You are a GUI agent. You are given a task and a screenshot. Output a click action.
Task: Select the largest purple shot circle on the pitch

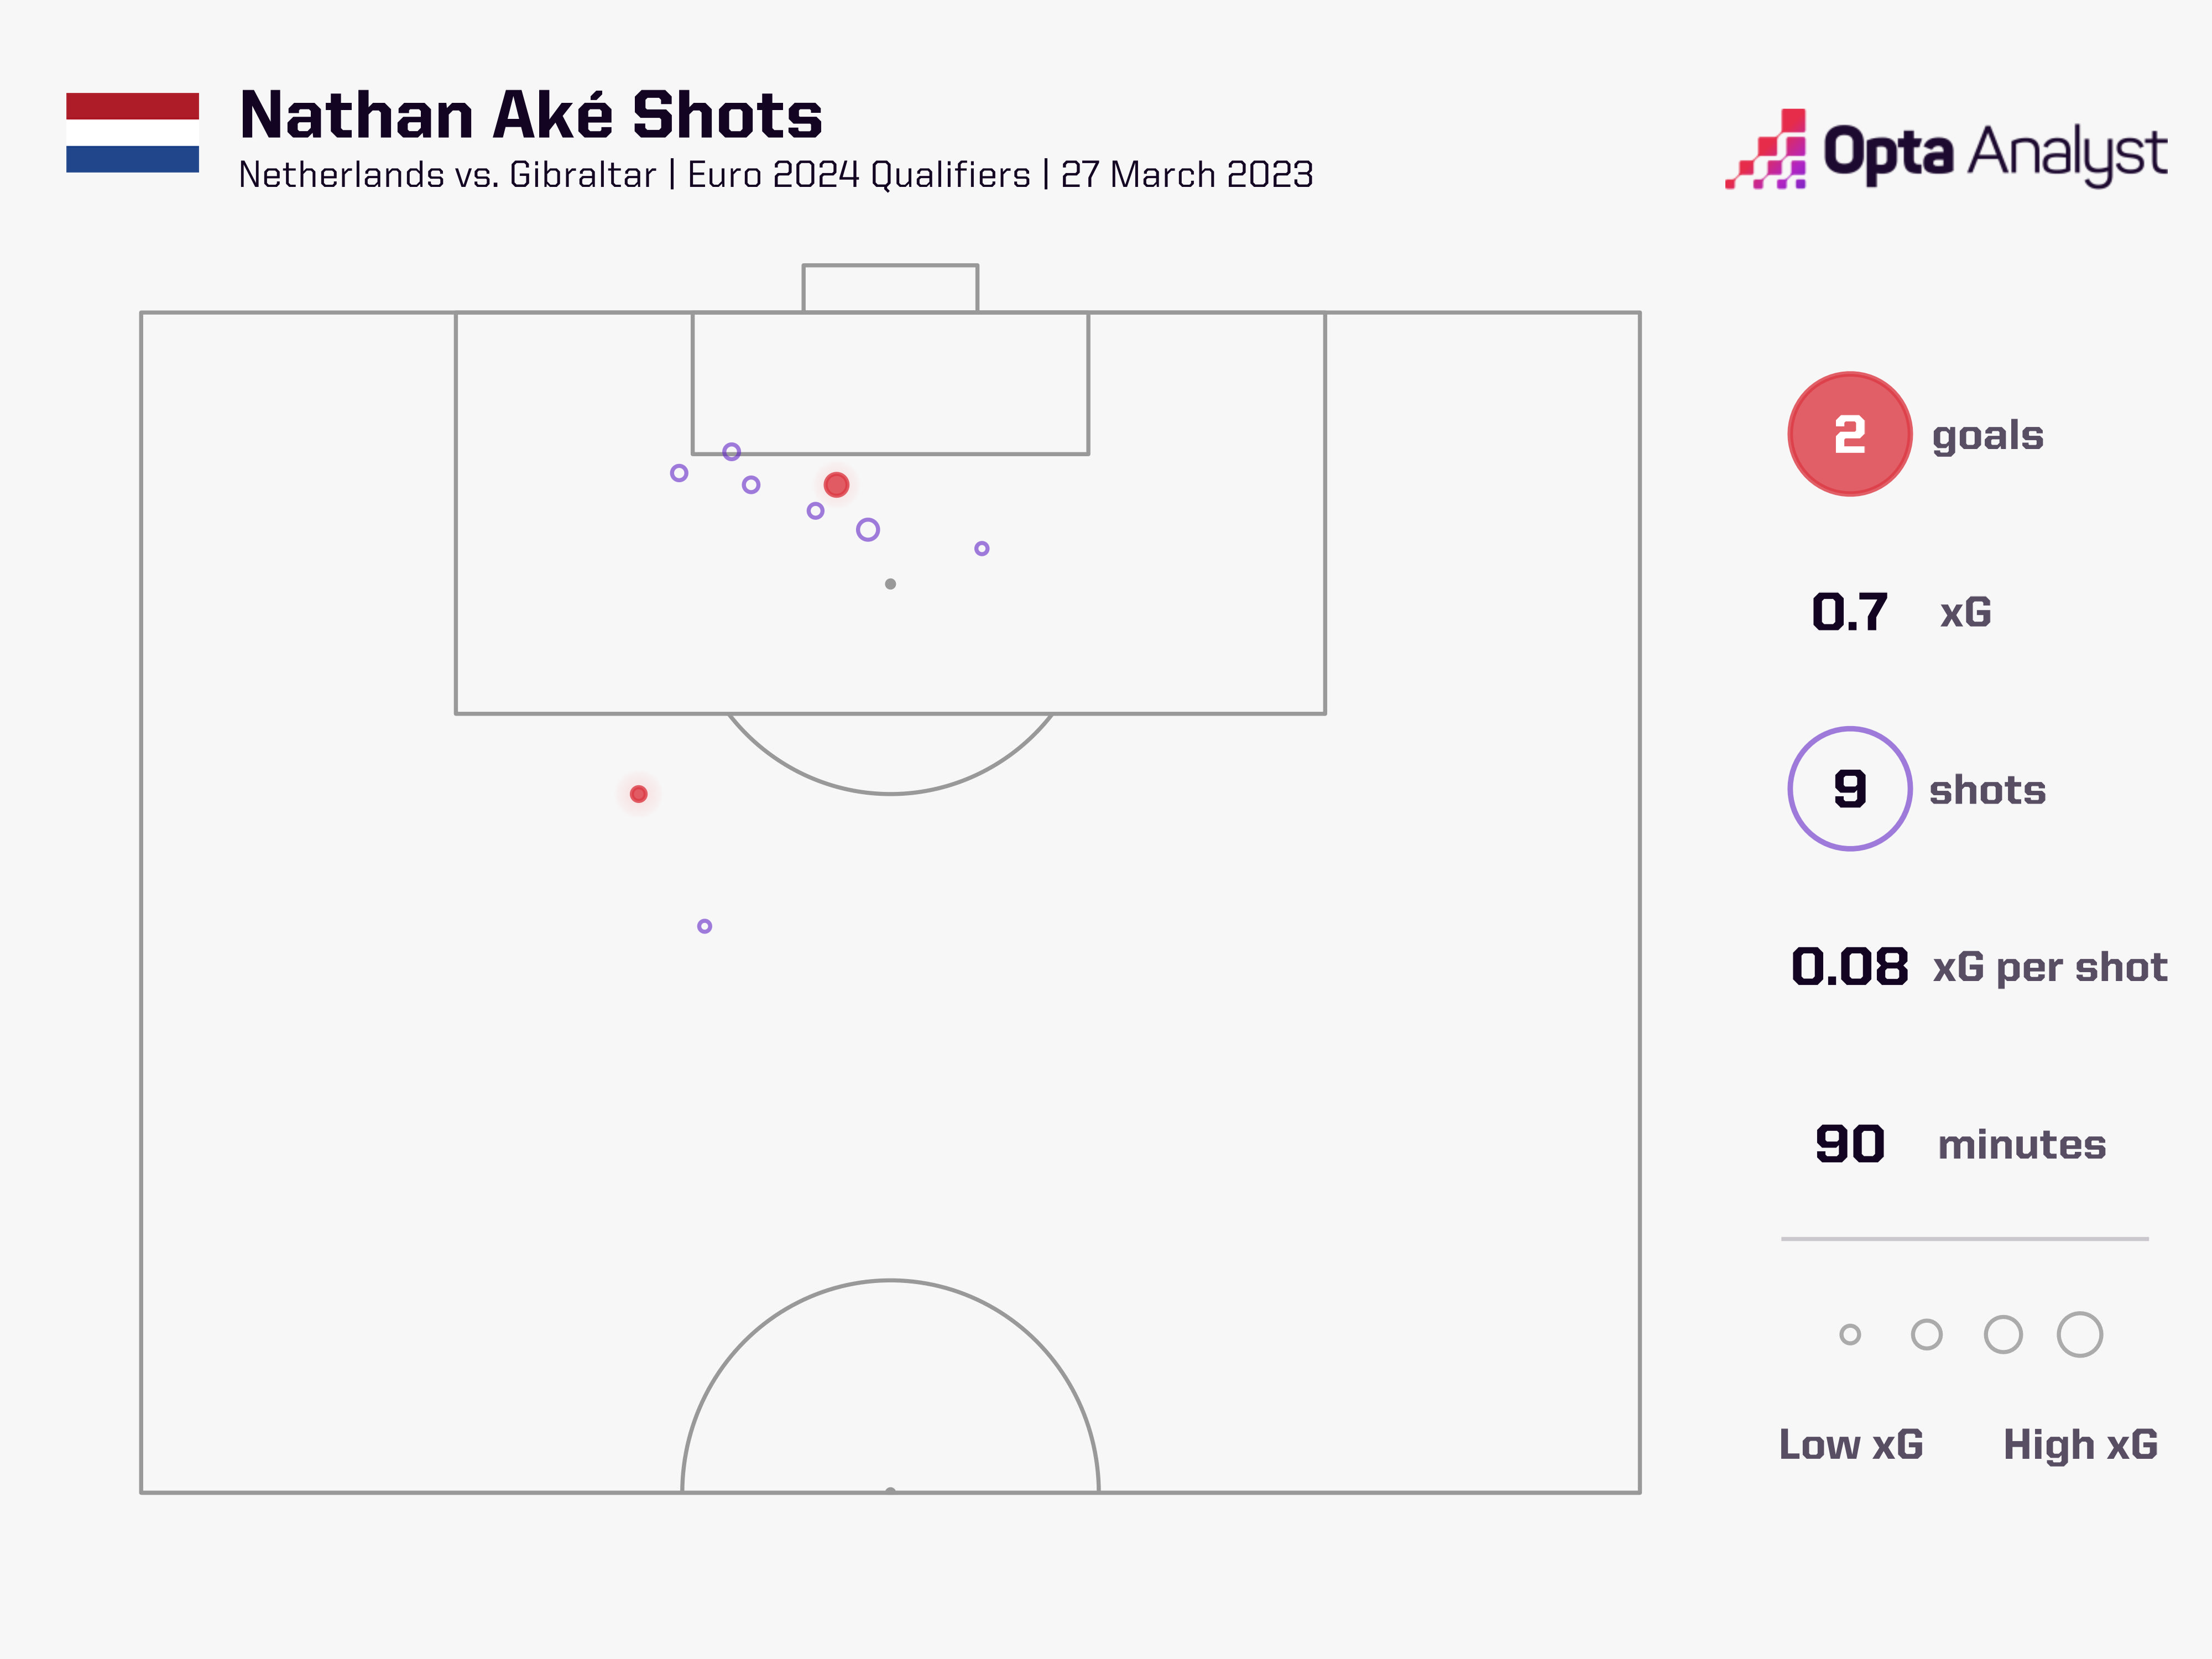coord(868,530)
